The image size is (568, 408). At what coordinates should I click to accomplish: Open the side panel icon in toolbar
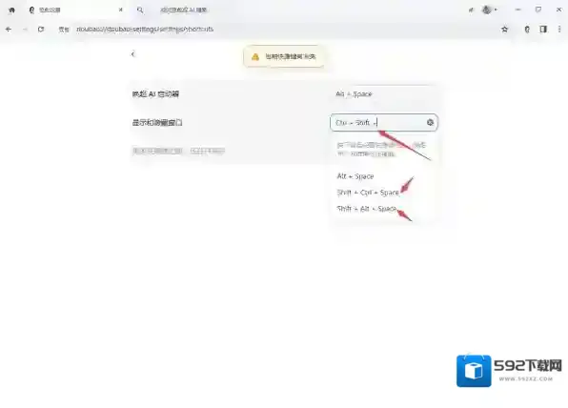pyautogui.click(x=543, y=30)
